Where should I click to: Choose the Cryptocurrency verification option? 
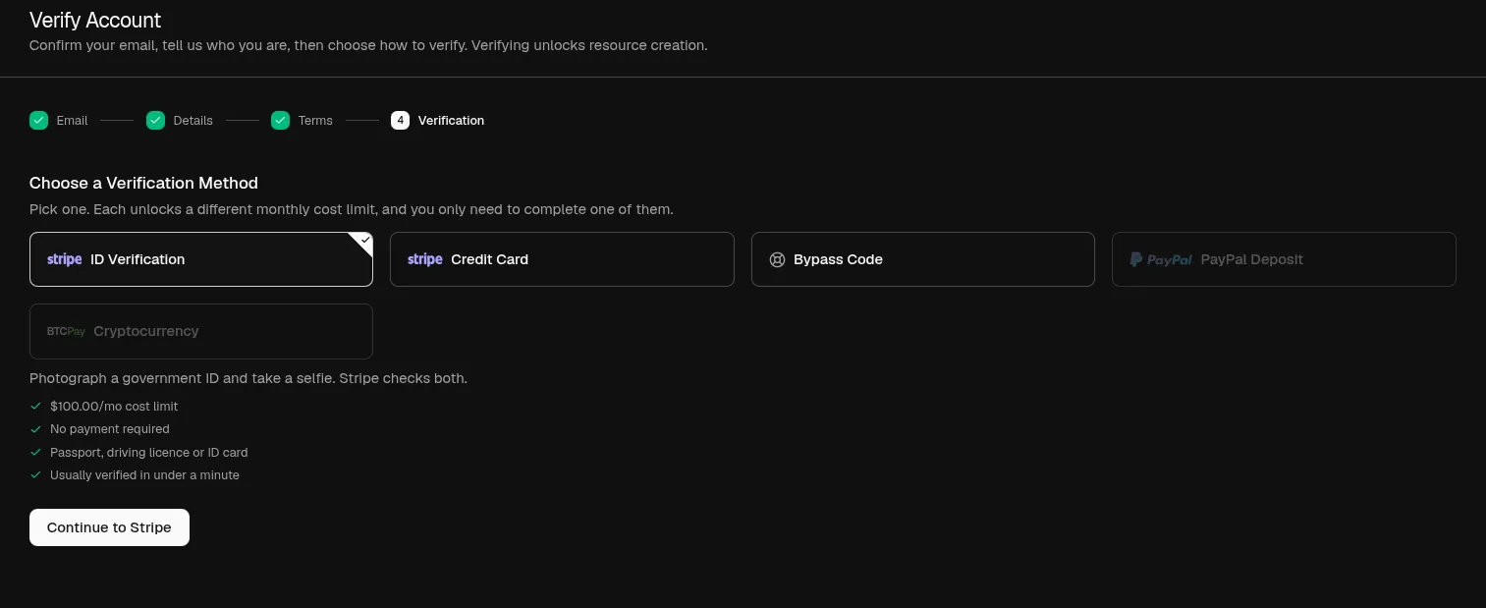point(201,331)
